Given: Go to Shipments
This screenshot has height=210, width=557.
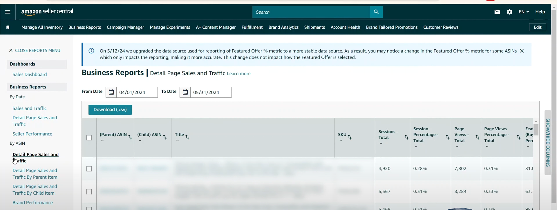Looking at the screenshot, I should (314, 27).
